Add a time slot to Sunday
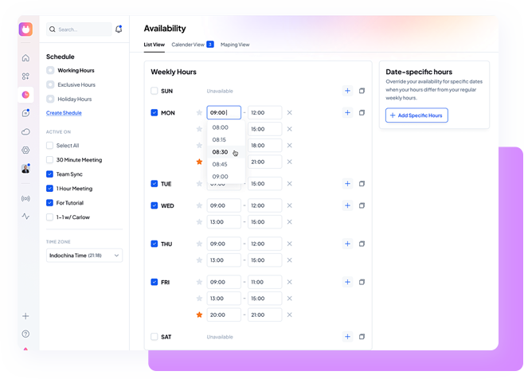 tap(347, 91)
